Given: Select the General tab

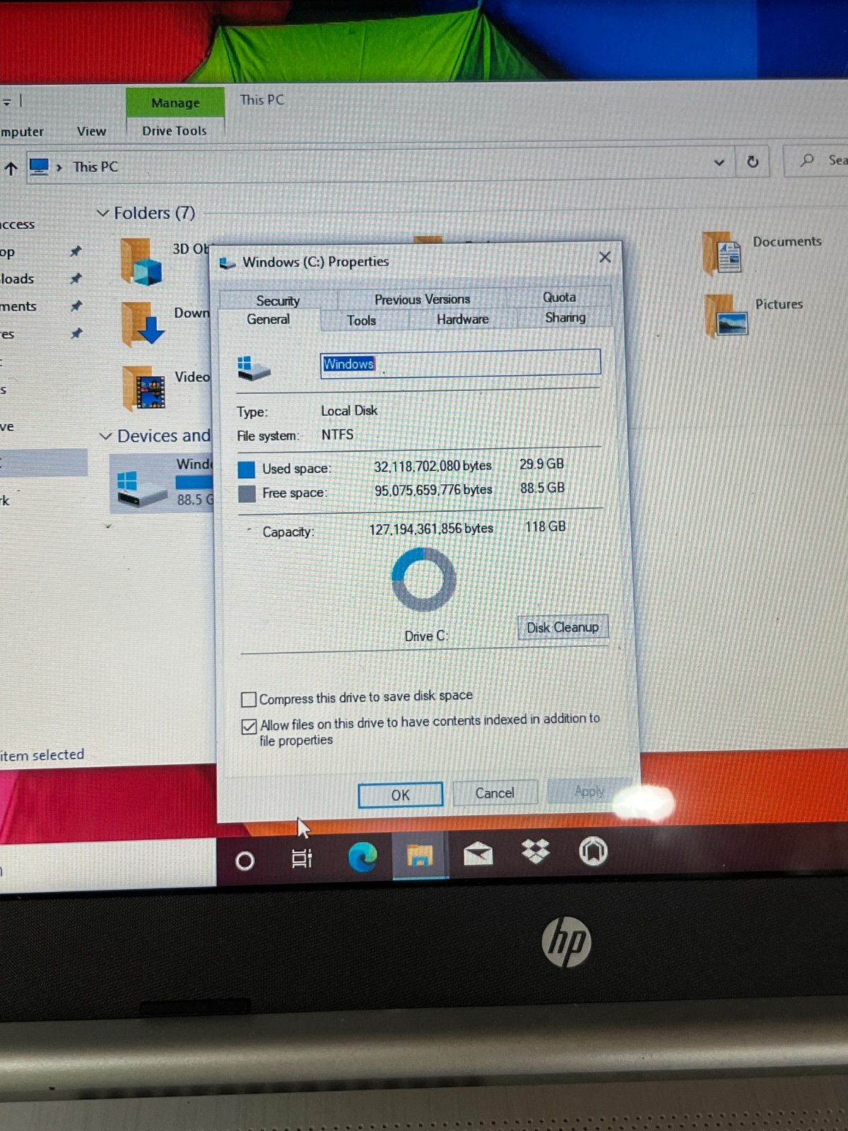Looking at the screenshot, I should coord(268,320).
